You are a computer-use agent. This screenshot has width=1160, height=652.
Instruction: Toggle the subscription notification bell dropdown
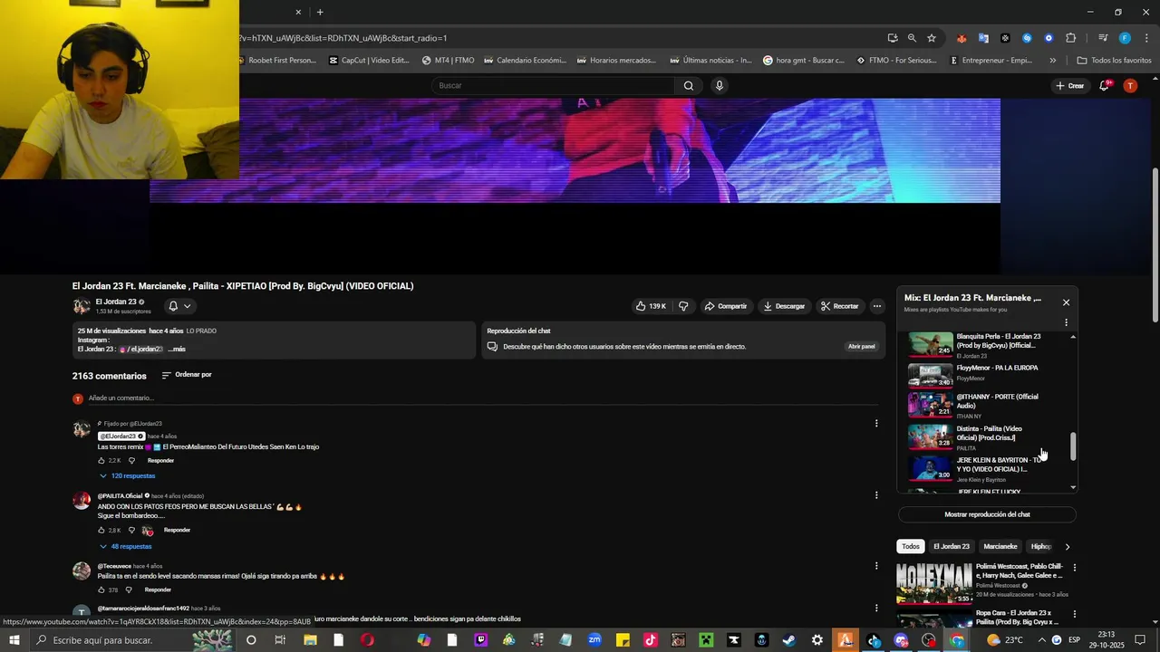[179, 306]
